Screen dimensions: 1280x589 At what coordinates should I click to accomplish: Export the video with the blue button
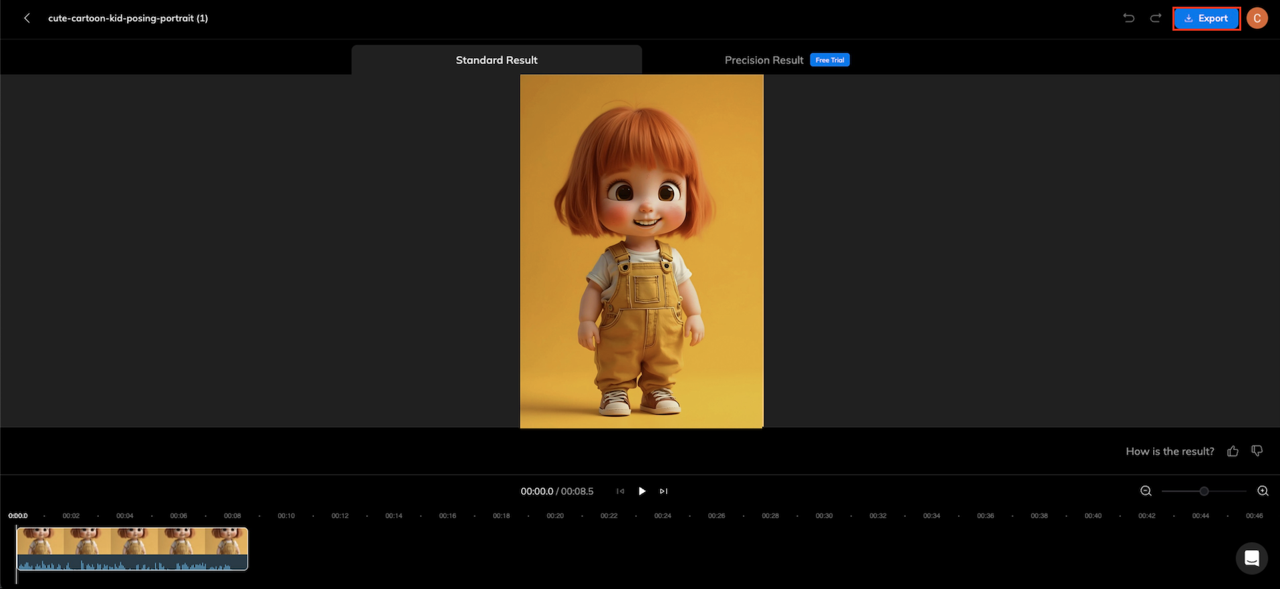(x=1207, y=18)
